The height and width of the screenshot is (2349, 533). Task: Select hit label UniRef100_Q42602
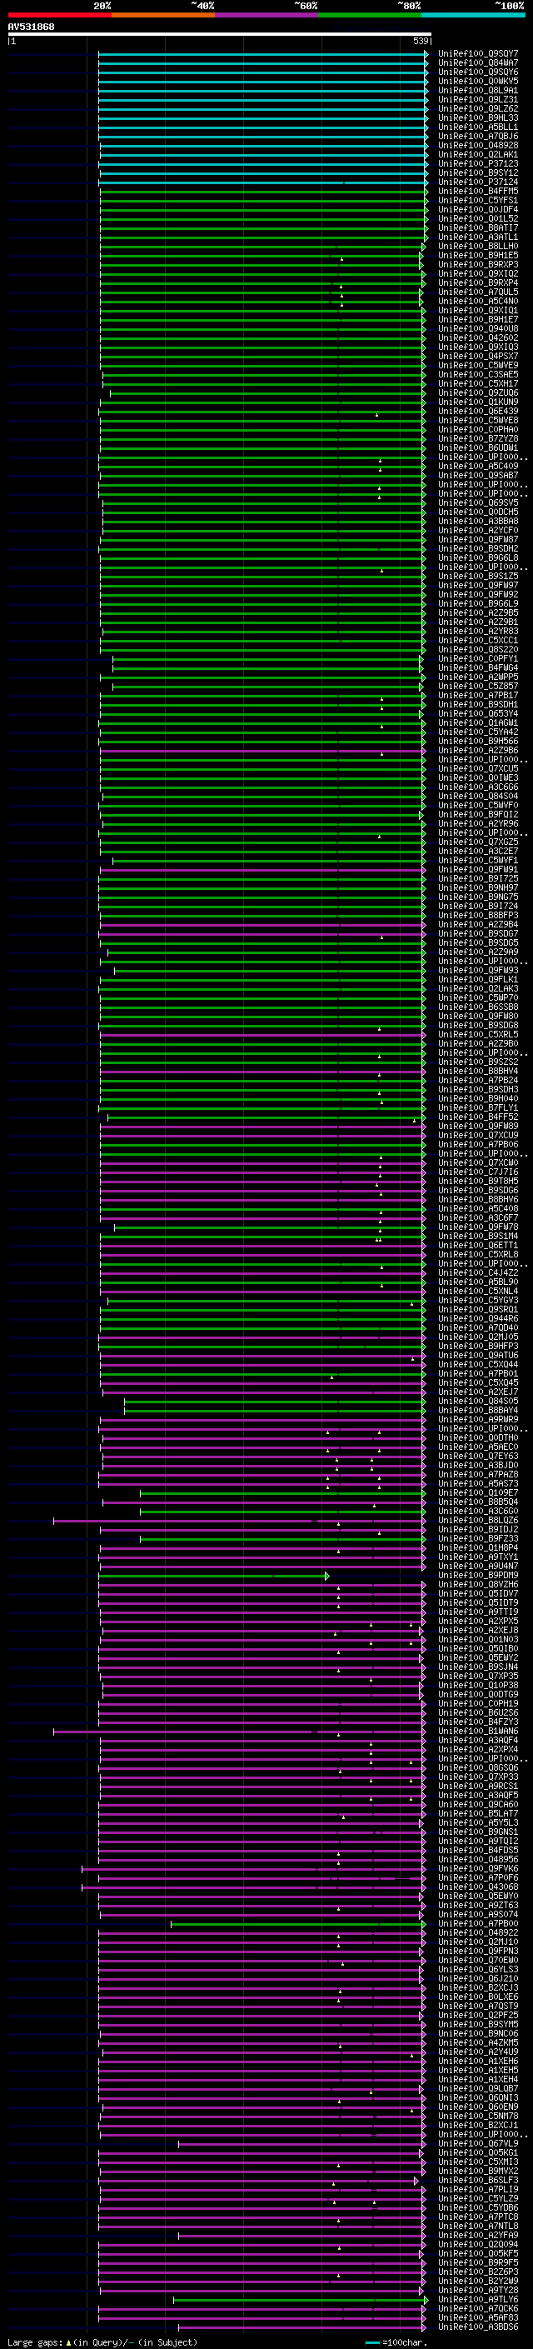click(477, 338)
